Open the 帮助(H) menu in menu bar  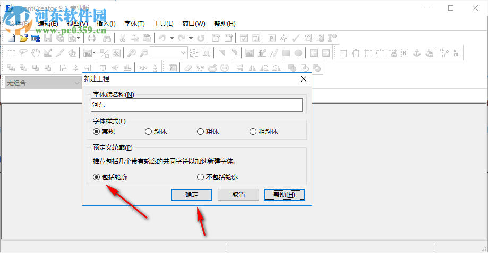point(225,24)
